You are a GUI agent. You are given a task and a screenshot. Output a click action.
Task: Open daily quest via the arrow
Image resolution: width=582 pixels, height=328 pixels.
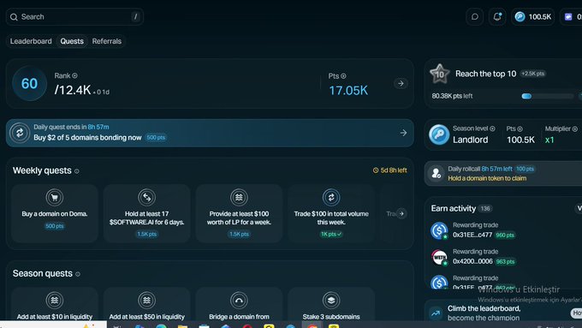pos(403,133)
